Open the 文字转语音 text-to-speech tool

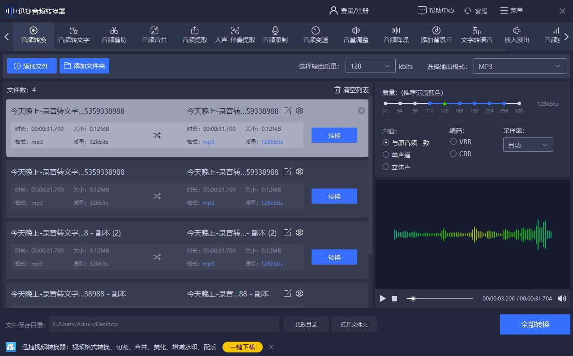click(x=476, y=36)
